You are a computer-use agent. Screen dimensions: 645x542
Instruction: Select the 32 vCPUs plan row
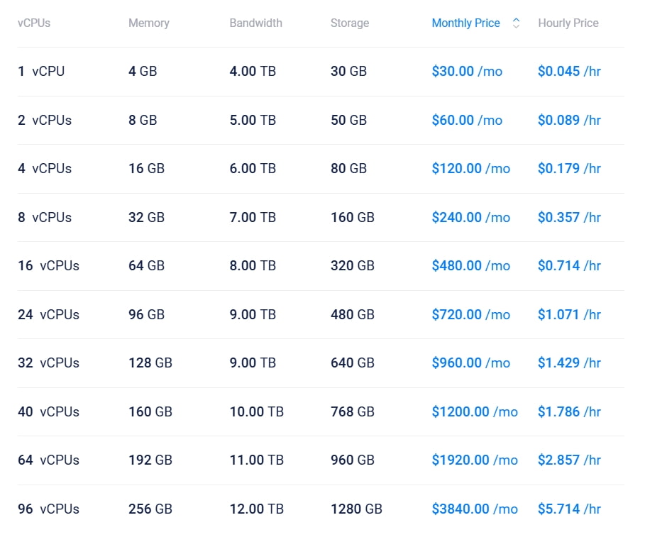[x=48, y=363]
